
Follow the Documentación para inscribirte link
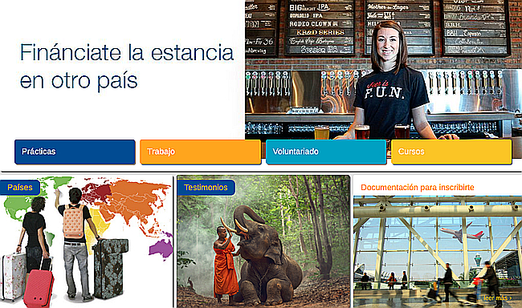418,188
